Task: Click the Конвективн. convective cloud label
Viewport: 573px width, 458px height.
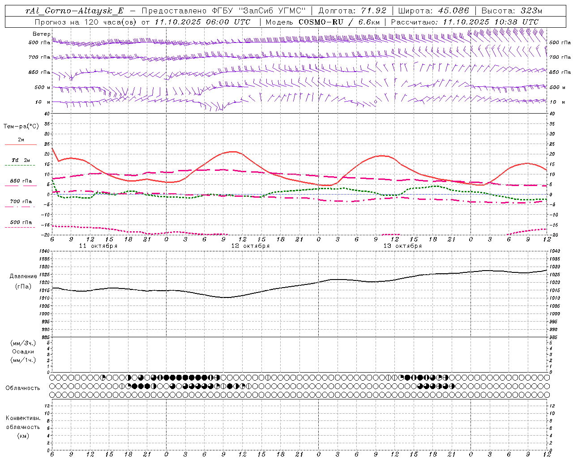Action: coord(23,418)
